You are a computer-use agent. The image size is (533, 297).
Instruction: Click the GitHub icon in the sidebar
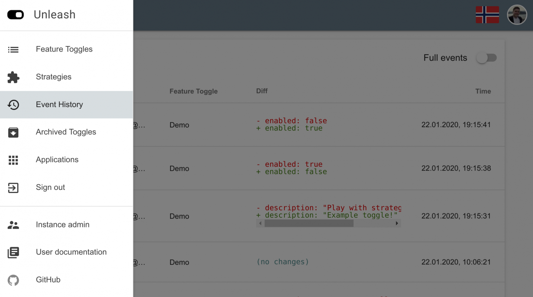pos(13,280)
